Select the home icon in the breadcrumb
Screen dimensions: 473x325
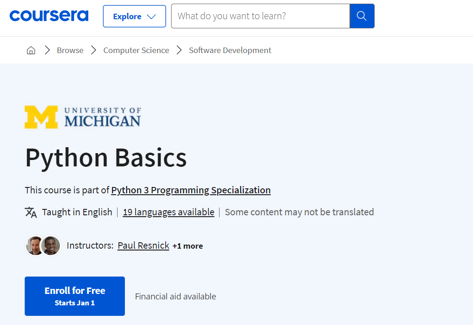pyautogui.click(x=31, y=50)
